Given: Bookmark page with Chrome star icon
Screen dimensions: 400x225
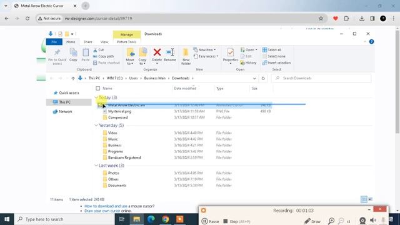Looking at the screenshot, I should tap(321, 18).
